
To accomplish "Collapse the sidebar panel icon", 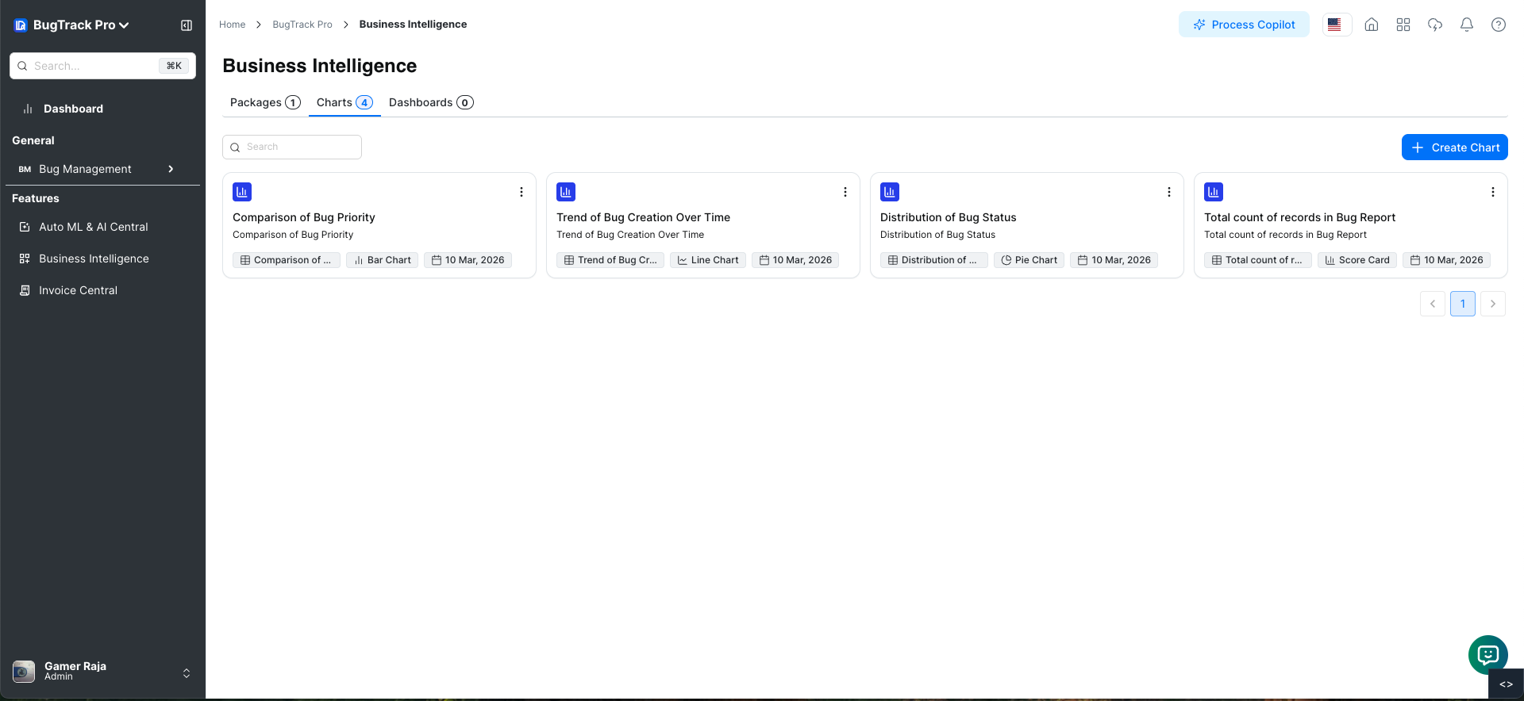I will tap(187, 25).
